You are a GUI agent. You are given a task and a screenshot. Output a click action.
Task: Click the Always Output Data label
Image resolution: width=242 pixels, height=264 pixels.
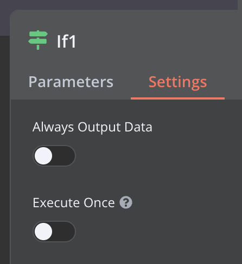[92, 127]
